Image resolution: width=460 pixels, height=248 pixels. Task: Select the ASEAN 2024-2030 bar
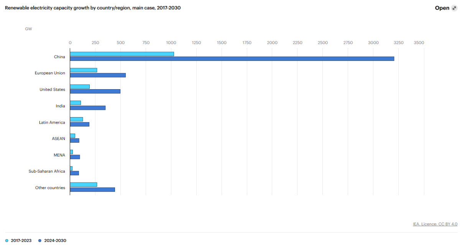(75, 140)
